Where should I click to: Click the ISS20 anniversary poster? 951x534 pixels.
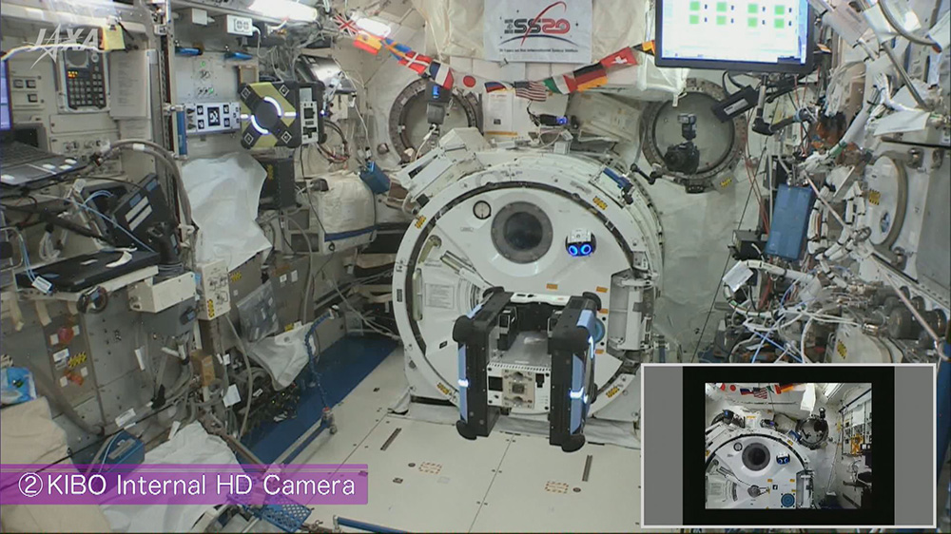point(537,29)
